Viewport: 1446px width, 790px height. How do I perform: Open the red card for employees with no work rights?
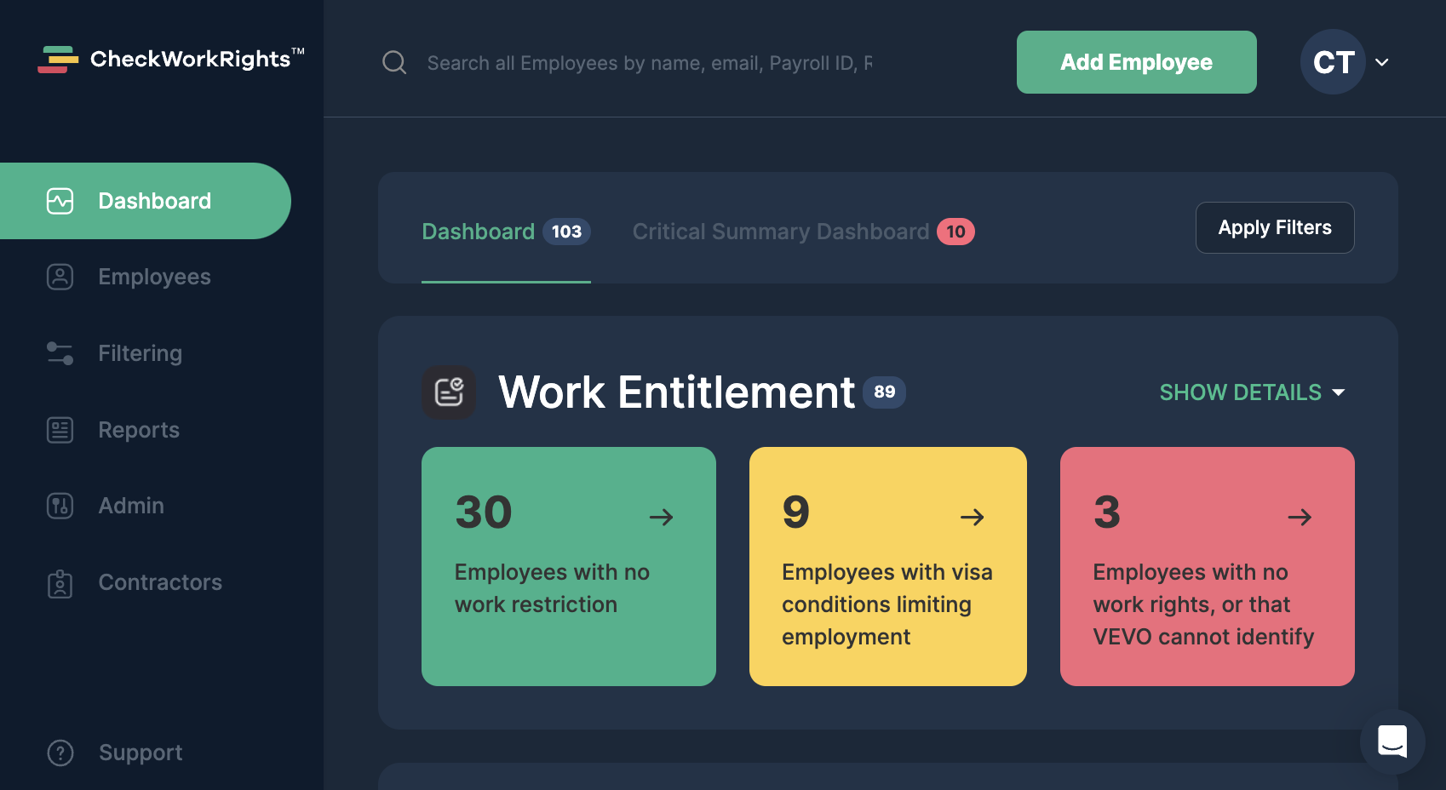point(1206,565)
